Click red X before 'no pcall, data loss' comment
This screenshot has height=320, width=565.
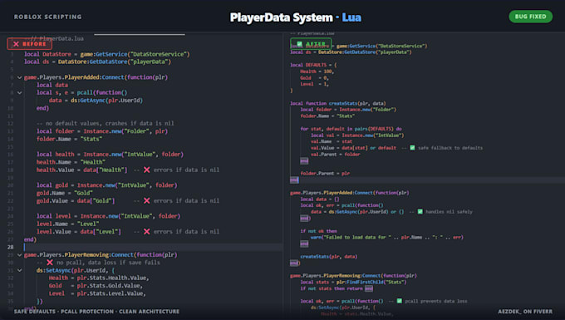tap(50, 263)
